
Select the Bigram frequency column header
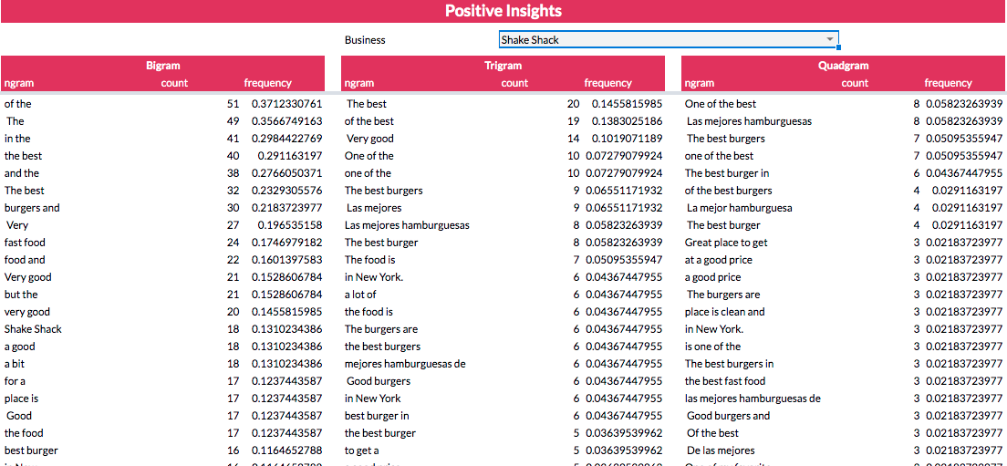coord(268,83)
